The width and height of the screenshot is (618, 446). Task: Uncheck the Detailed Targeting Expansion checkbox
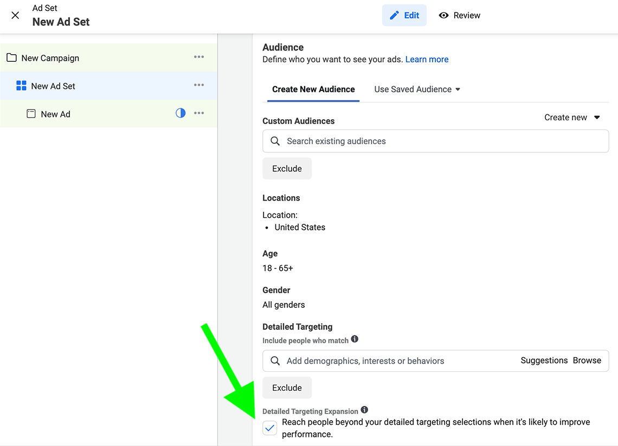(x=270, y=428)
